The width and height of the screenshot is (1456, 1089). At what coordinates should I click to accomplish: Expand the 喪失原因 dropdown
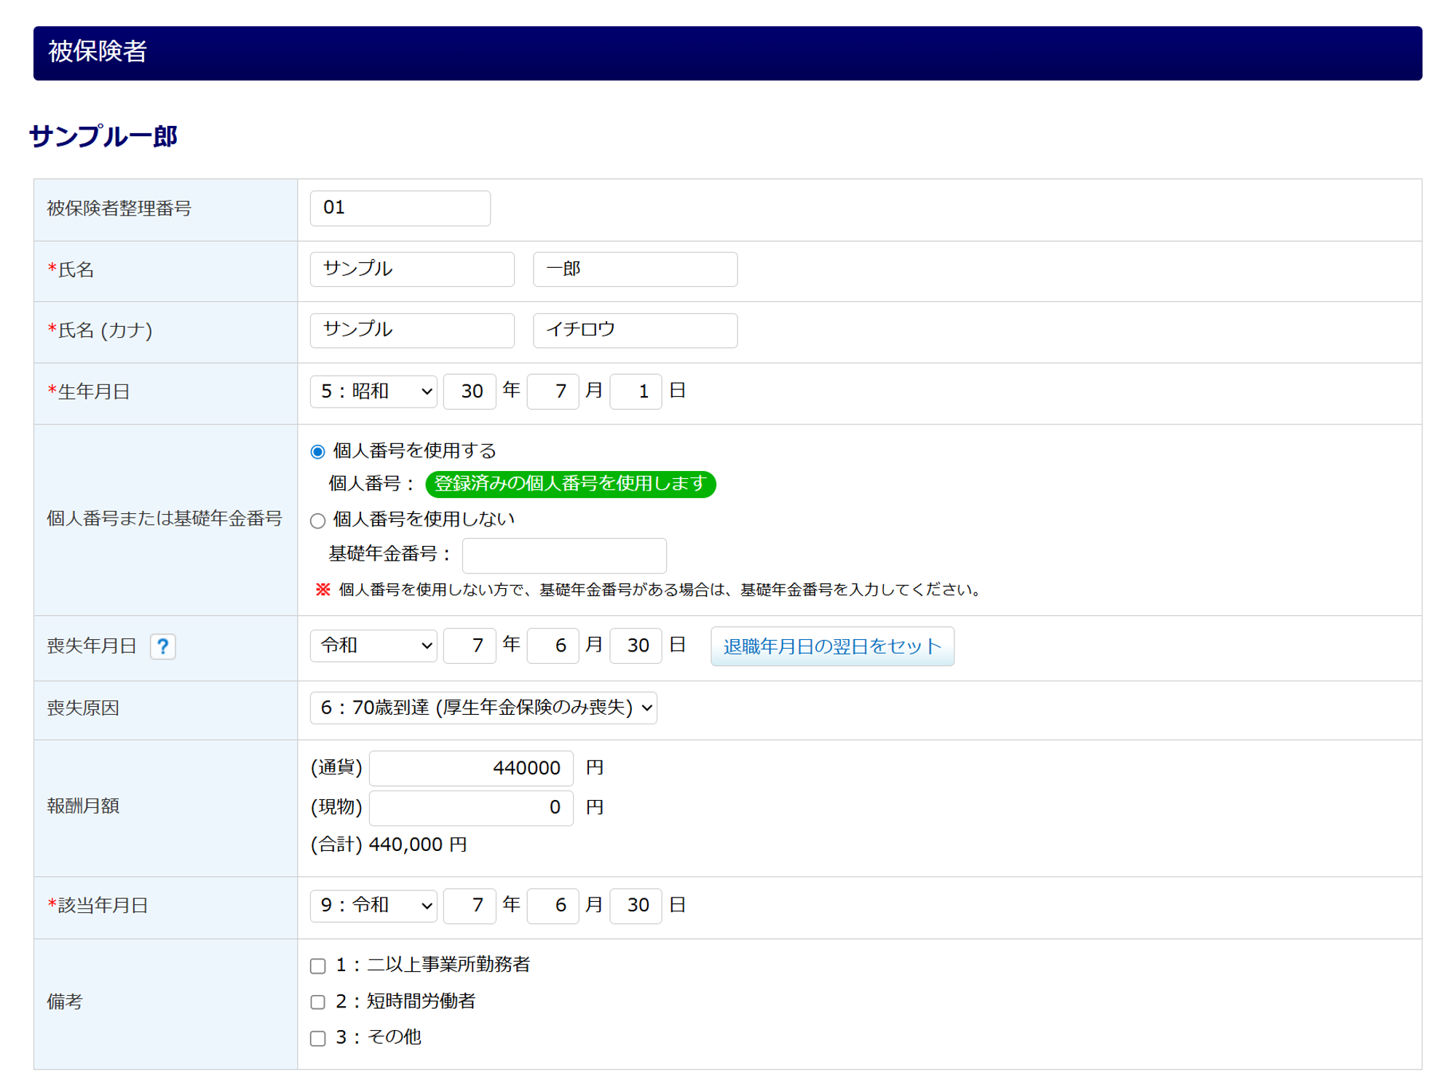click(x=483, y=708)
